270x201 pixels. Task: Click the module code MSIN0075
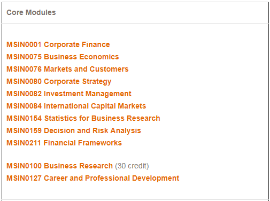pyautogui.click(x=24, y=57)
